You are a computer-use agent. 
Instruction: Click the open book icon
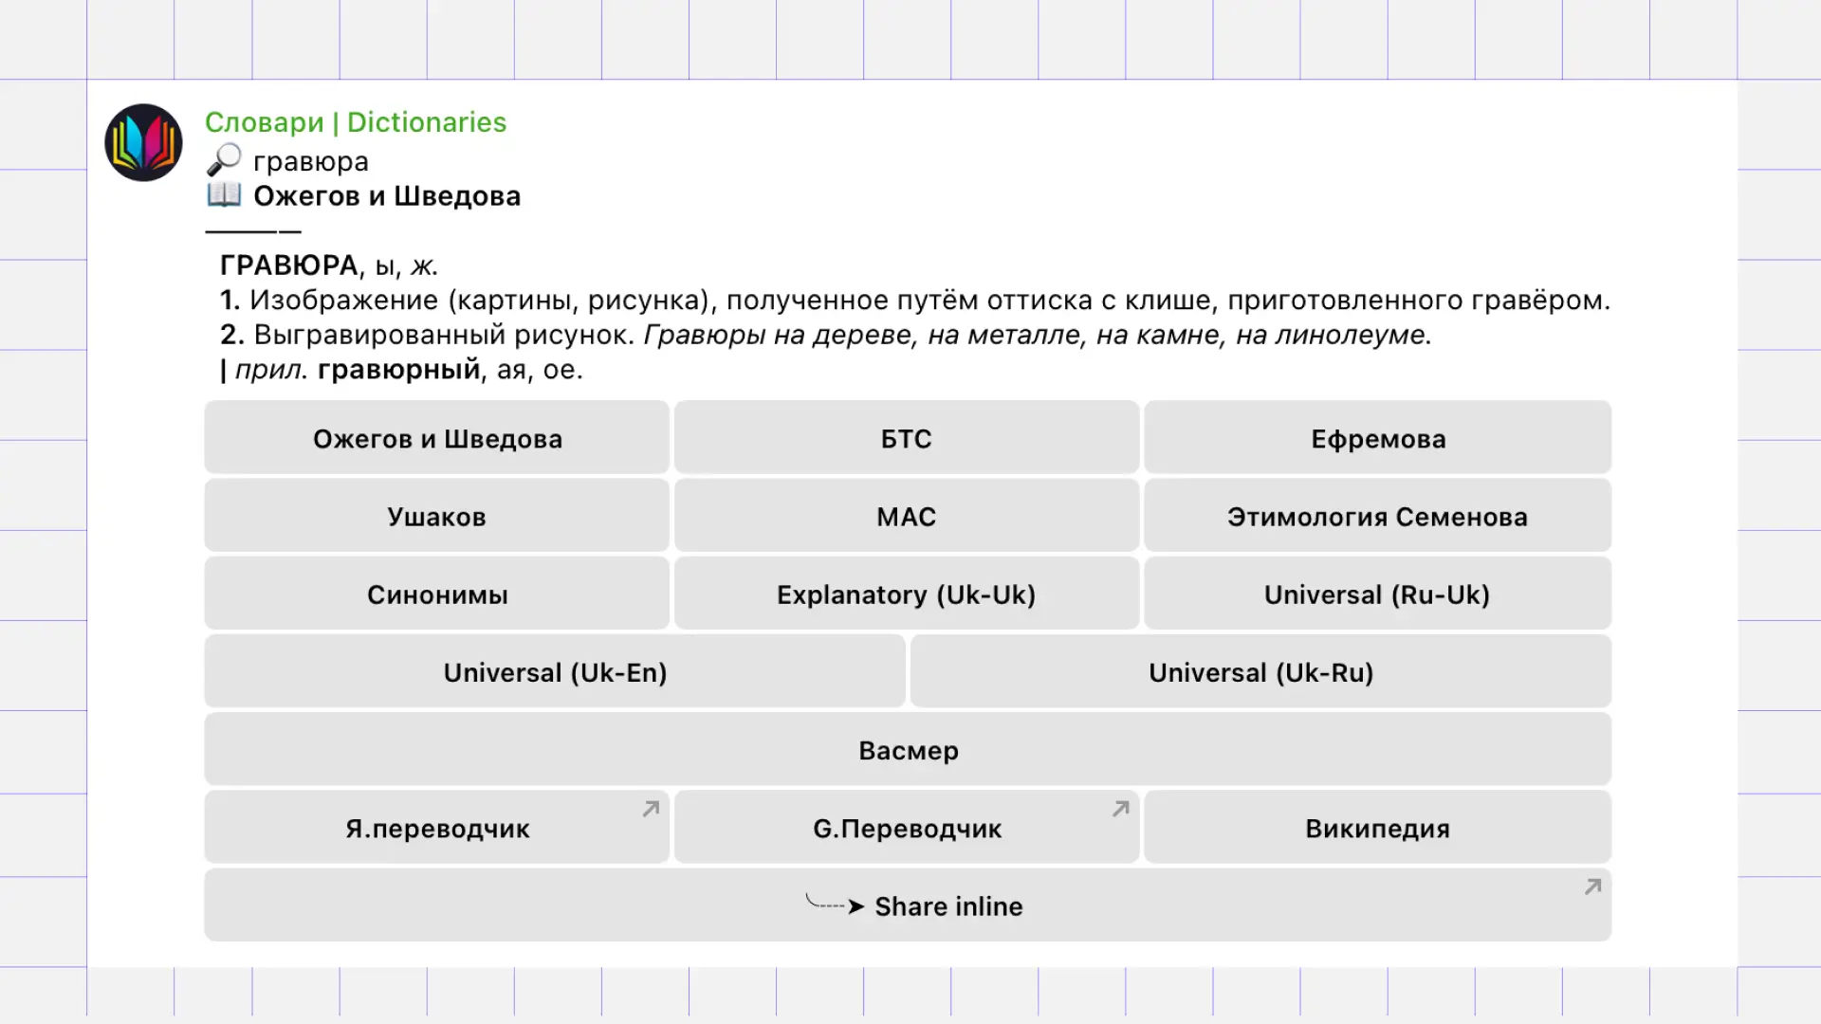pyautogui.click(x=224, y=195)
